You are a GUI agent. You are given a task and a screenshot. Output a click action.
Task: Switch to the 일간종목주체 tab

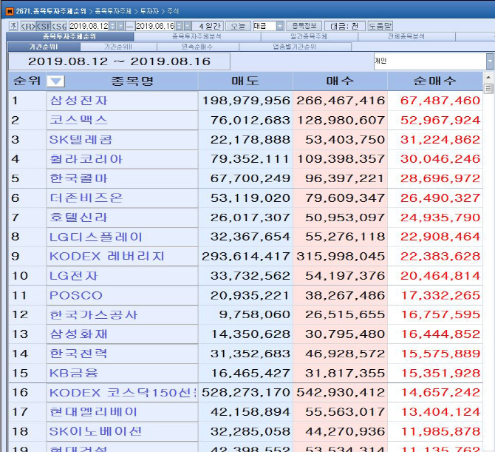click(x=310, y=36)
